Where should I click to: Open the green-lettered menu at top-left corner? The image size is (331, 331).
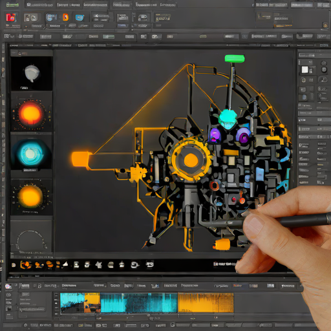click(x=12, y=5)
